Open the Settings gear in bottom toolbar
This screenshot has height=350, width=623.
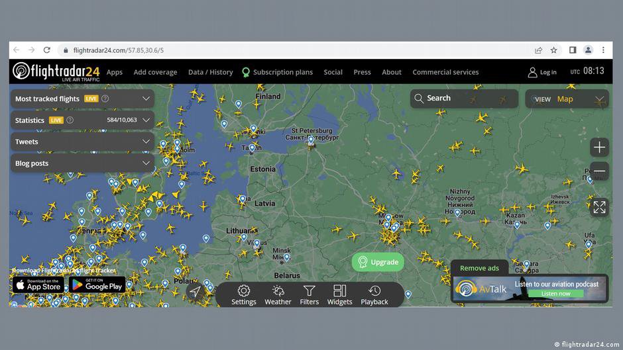pyautogui.click(x=243, y=294)
